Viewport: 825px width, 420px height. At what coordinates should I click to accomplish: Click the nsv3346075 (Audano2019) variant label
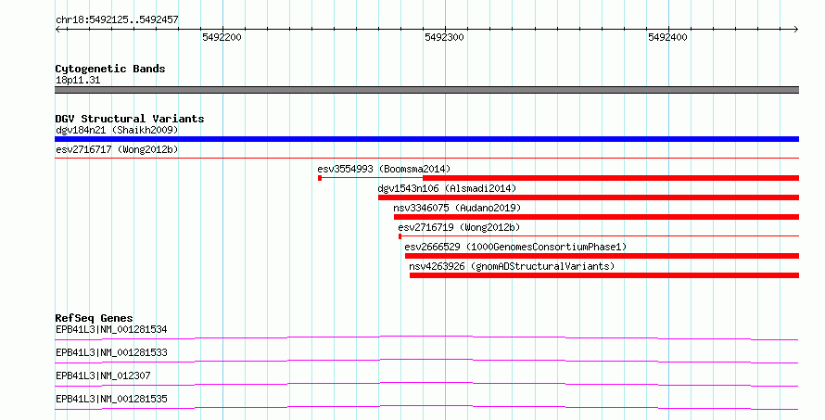click(x=457, y=208)
